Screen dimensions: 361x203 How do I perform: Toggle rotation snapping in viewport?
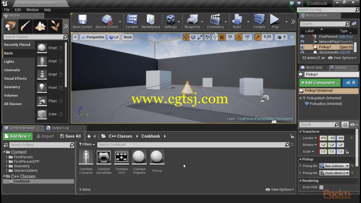pos(239,37)
